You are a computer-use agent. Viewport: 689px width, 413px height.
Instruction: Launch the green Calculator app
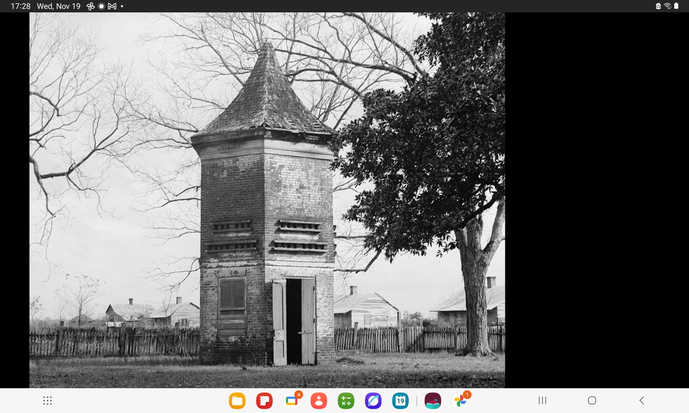pos(346,401)
